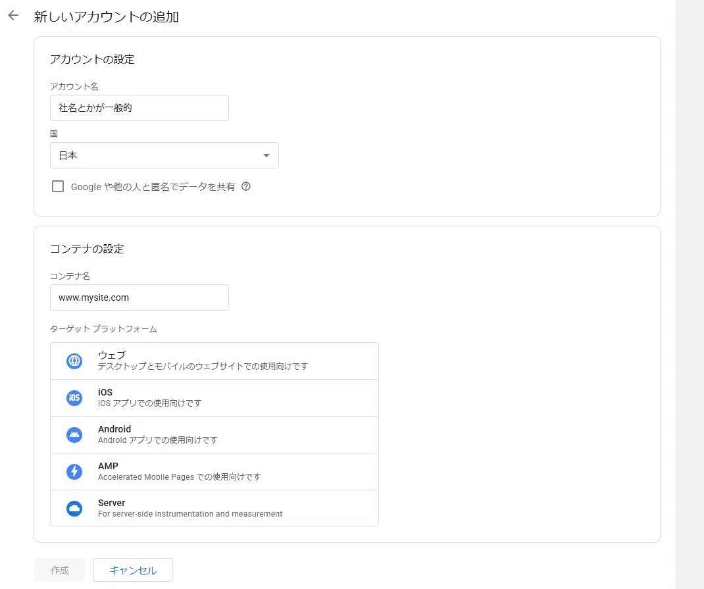Click the Accelerated Mobile Pages description text
This screenshot has width=704, height=589.
(179, 476)
